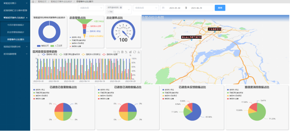290x131 pixels.
Task: Toggle green legend entry under the donut chart
Action: coord(57,46)
